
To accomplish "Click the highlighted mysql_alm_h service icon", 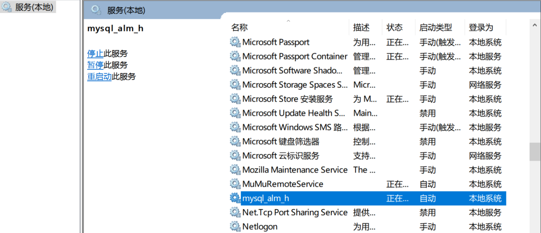I will pos(236,198).
